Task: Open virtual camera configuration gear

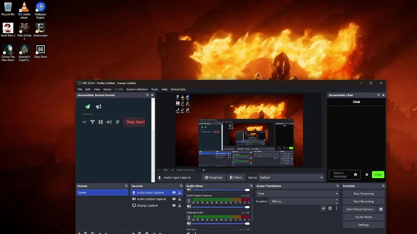Action: [x=381, y=209]
